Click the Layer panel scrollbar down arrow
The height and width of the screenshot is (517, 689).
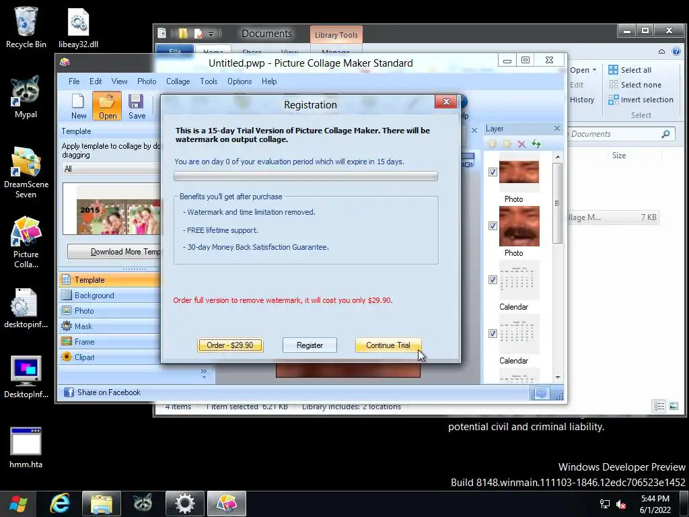pyautogui.click(x=558, y=377)
